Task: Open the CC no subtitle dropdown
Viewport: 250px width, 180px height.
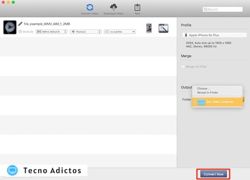Action: tap(120, 32)
